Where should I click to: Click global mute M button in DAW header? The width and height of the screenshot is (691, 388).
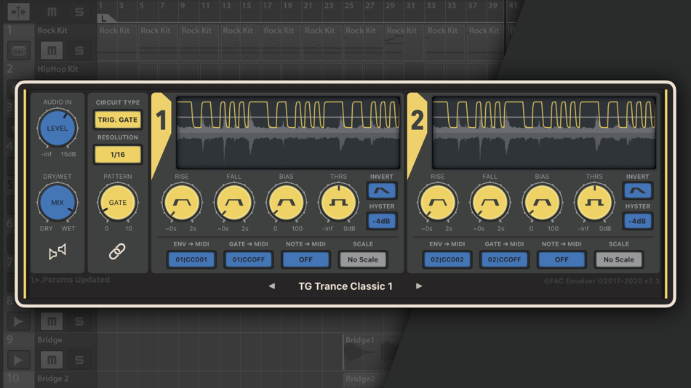point(52,12)
